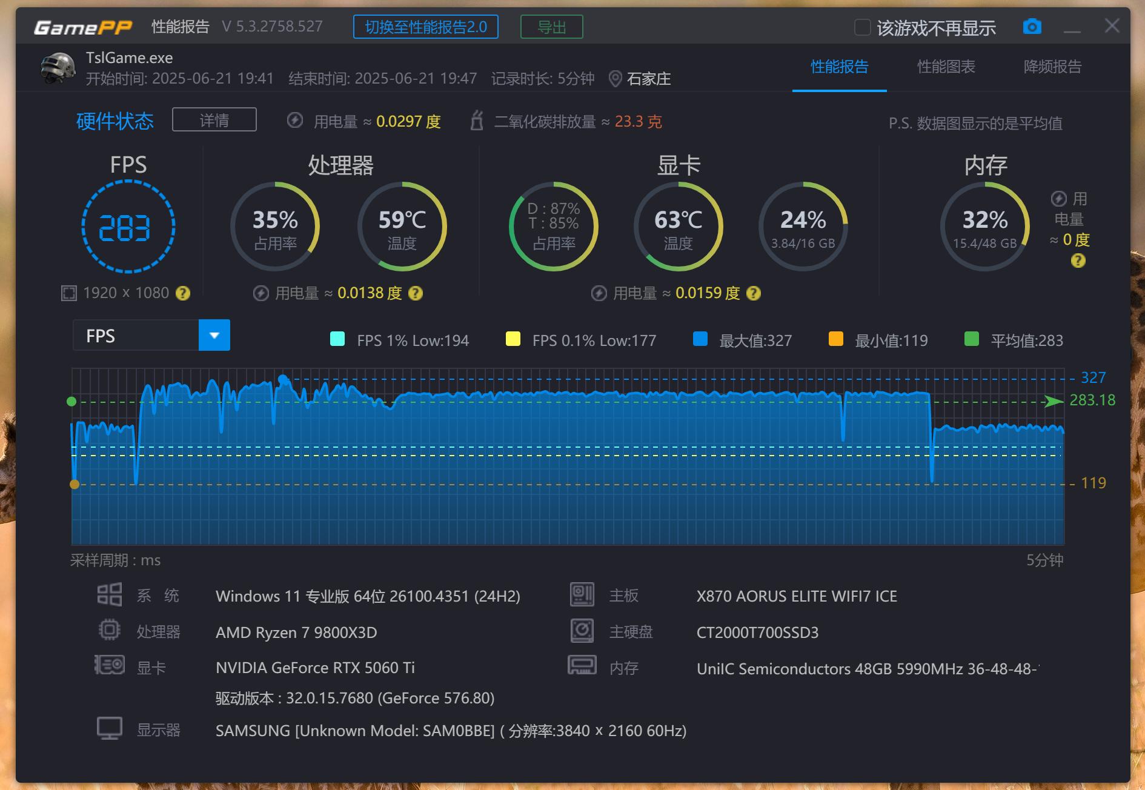Click the 切换至性能报告2.0 button
1145x790 pixels.
(x=426, y=27)
